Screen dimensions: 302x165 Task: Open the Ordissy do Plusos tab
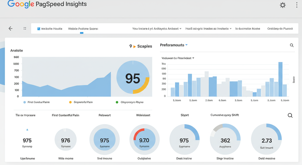coord(280,29)
